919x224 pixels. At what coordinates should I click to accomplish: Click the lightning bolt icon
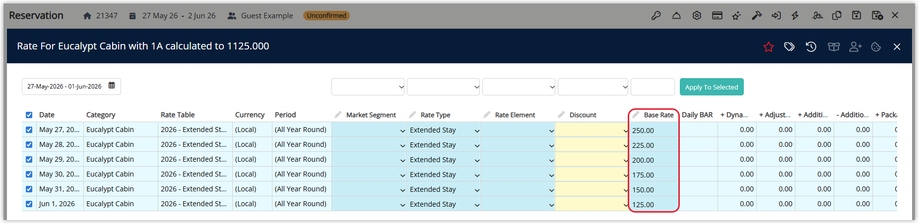[795, 16]
